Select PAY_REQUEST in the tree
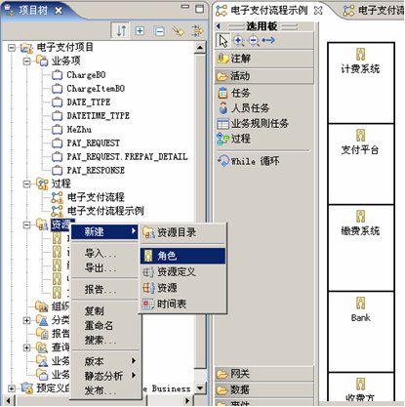This screenshot has height=407, width=405. [x=93, y=143]
